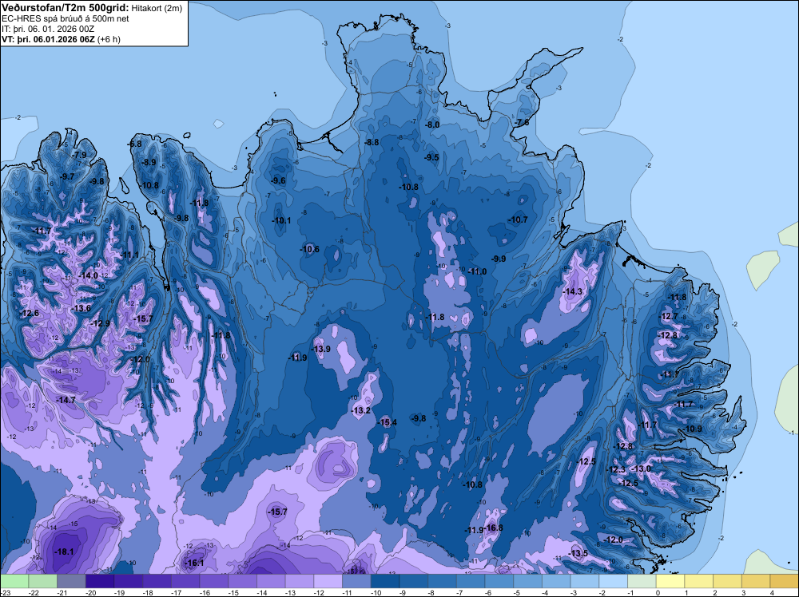Click the -10.1 temperature label
Image resolution: width=799 pixels, height=597 pixels.
(x=281, y=221)
